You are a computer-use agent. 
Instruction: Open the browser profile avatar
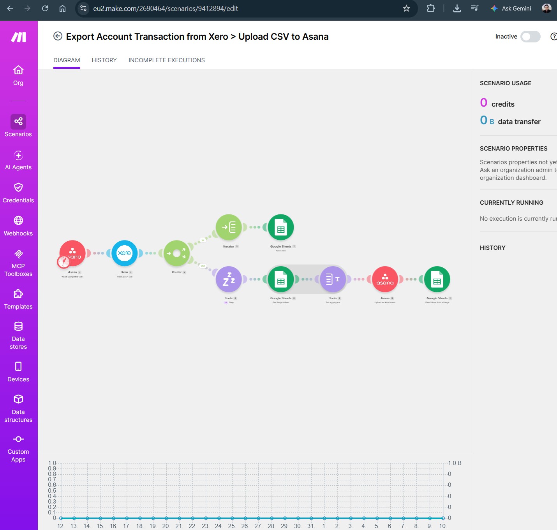tap(546, 8)
